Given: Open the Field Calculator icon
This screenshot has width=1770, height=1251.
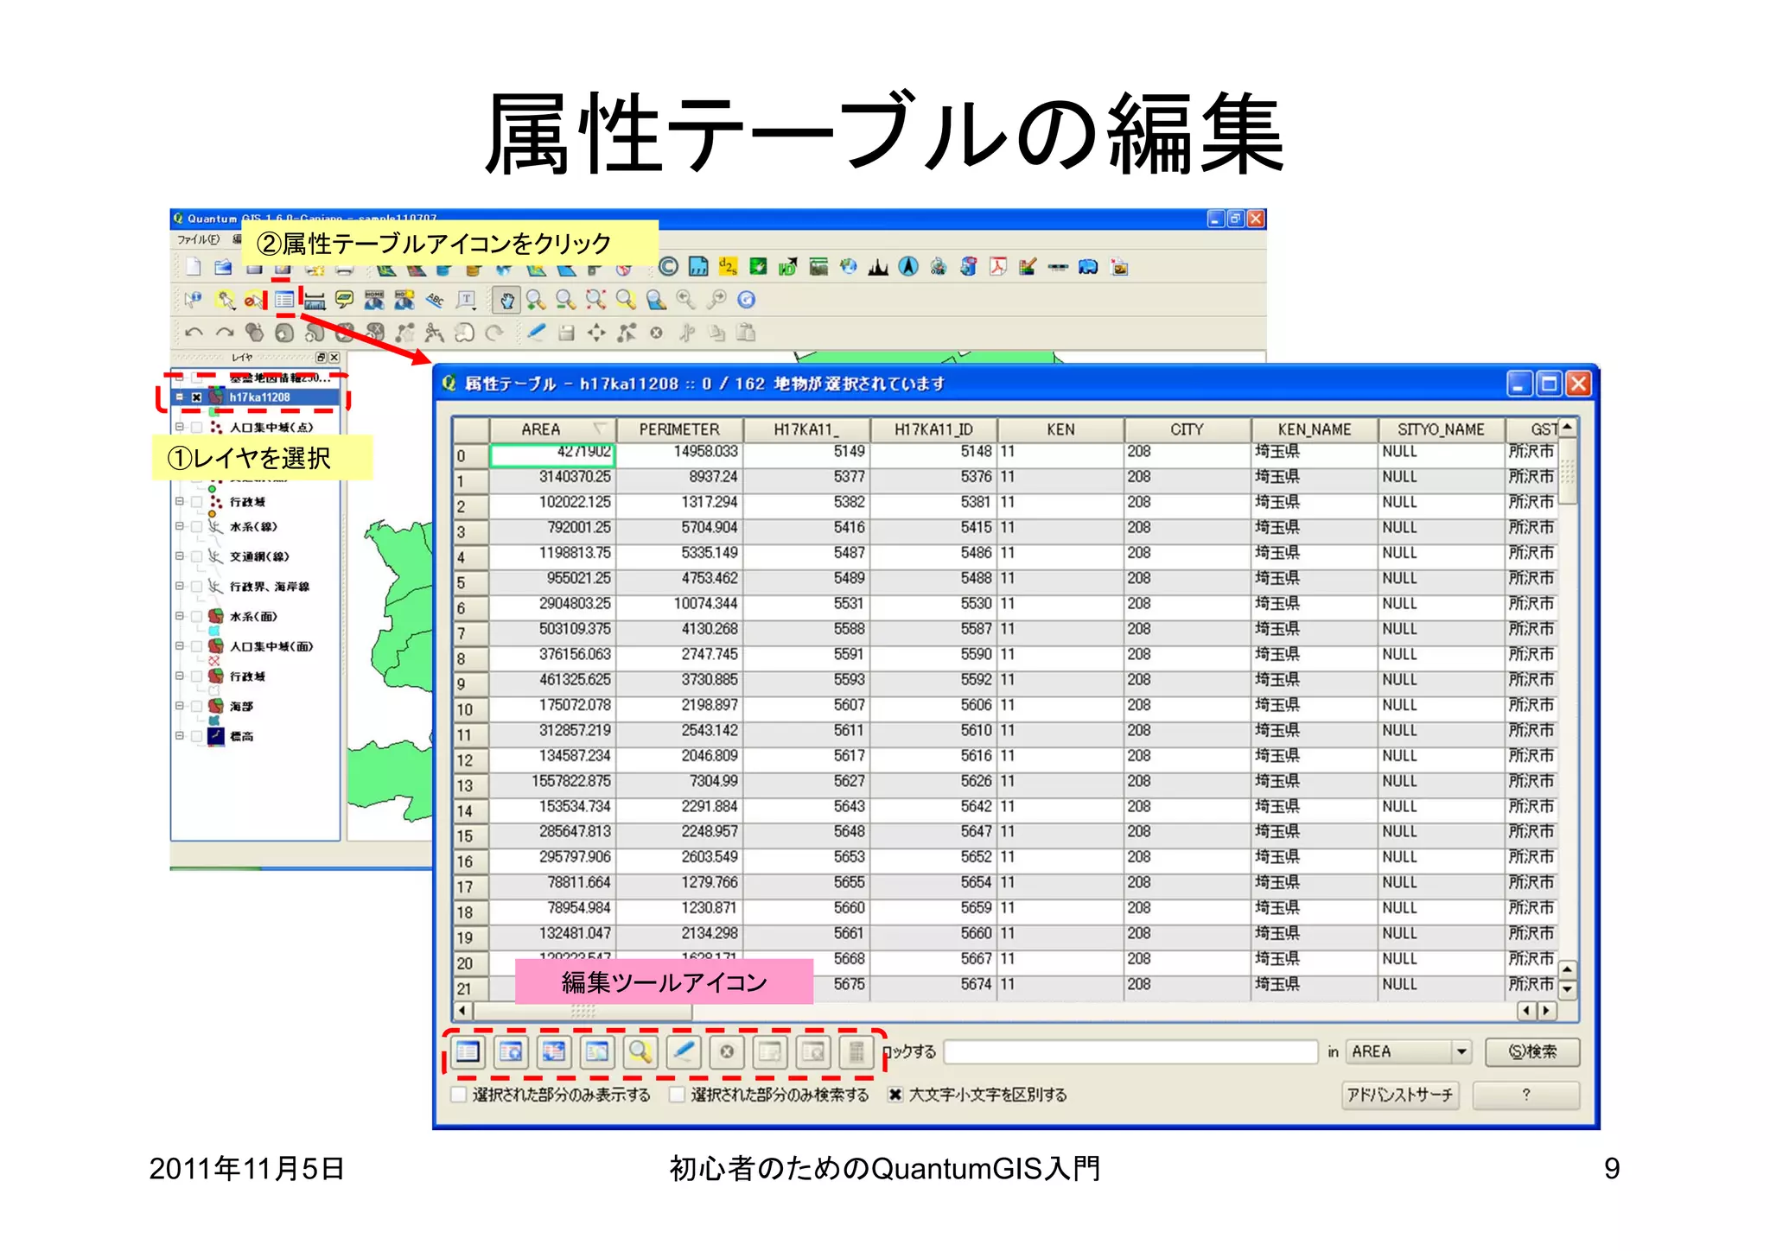Looking at the screenshot, I should point(856,1051).
